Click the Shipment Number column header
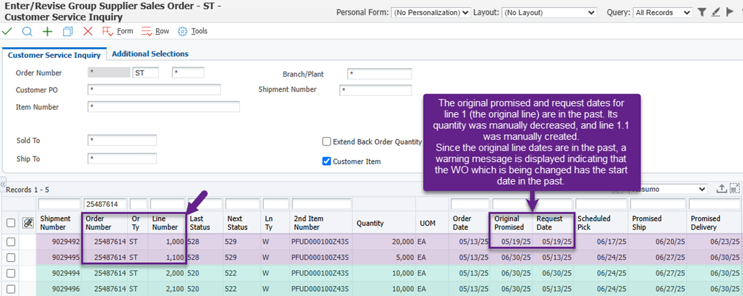The height and width of the screenshot is (296, 743). tap(59, 223)
